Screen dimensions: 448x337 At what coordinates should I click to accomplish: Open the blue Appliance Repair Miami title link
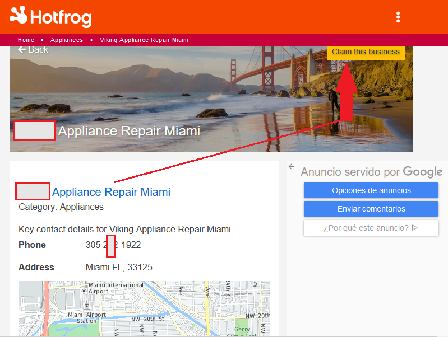coord(111,192)
